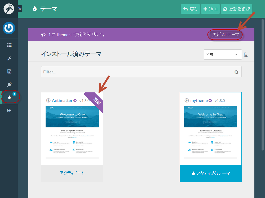Open Dashboard grid icon in sidebar

pos(9,45)
